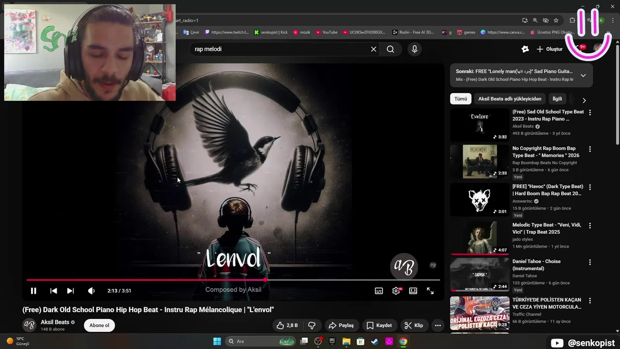Open video player settings gear
Screen dimensions: 620x349
coord(396,291)
